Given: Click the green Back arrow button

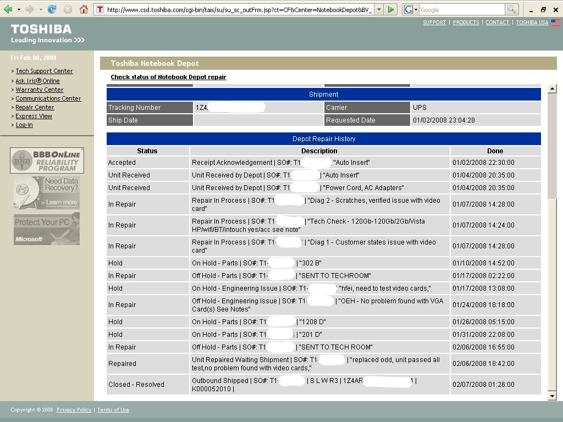Looking at the screenshot, I should point(8,9).
